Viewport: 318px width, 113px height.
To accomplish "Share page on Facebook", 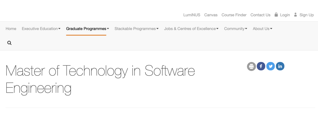I will pyautogui.click(x=261, y=66).
